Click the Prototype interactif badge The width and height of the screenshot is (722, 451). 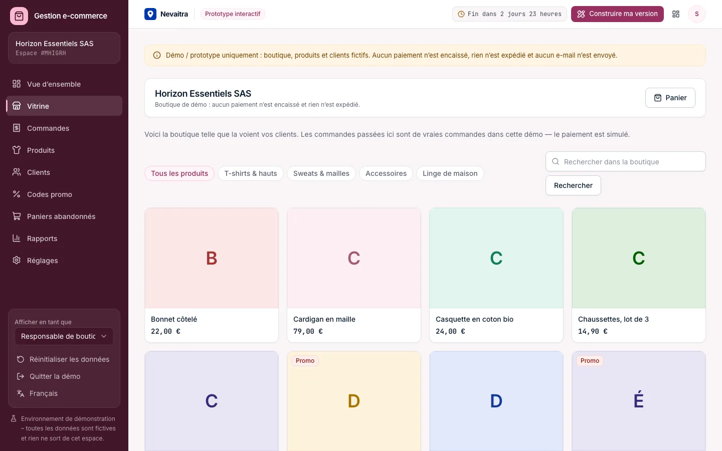click(x=233, y=14)
